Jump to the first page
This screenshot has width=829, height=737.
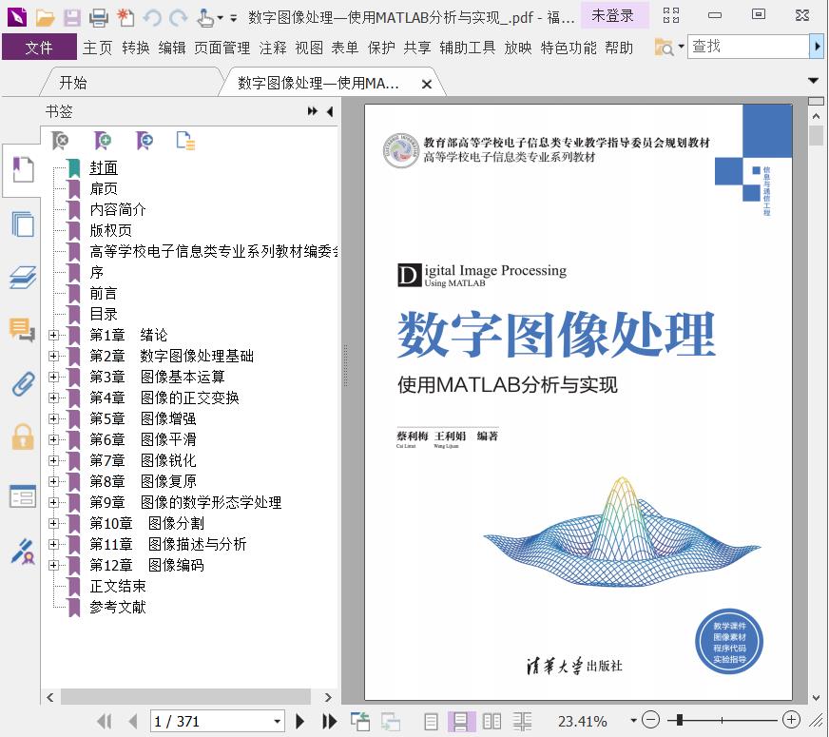(105, 721)
